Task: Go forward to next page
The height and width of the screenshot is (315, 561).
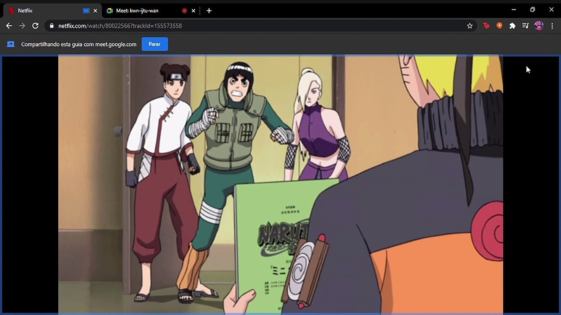Action: pyautogui.click(x=22, y=26)
